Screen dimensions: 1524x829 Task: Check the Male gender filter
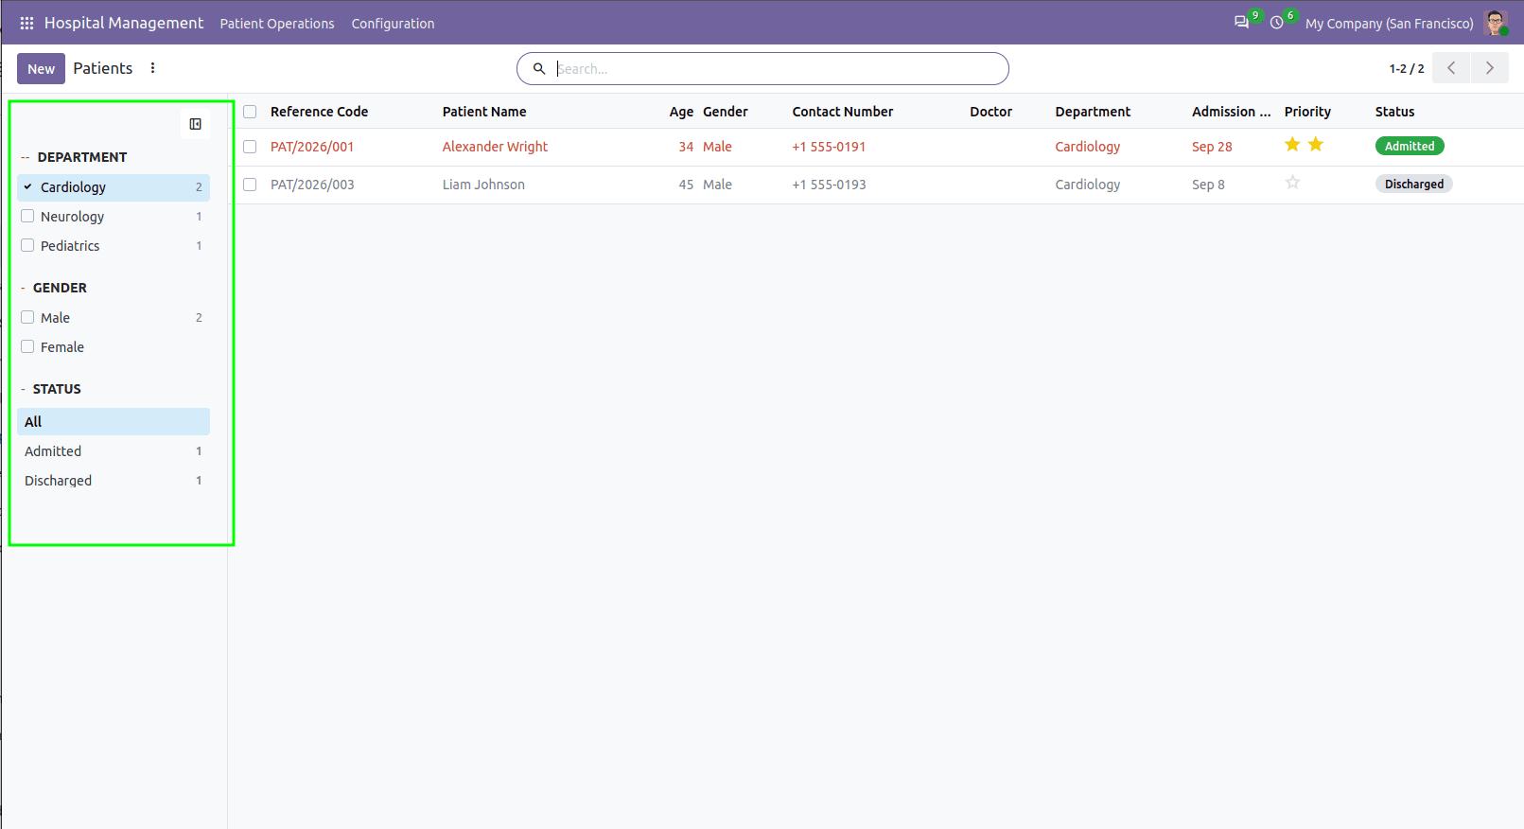point(27,318)
